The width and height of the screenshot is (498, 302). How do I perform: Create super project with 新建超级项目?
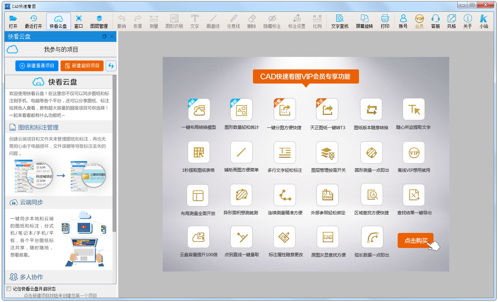(x=82, y=66)
